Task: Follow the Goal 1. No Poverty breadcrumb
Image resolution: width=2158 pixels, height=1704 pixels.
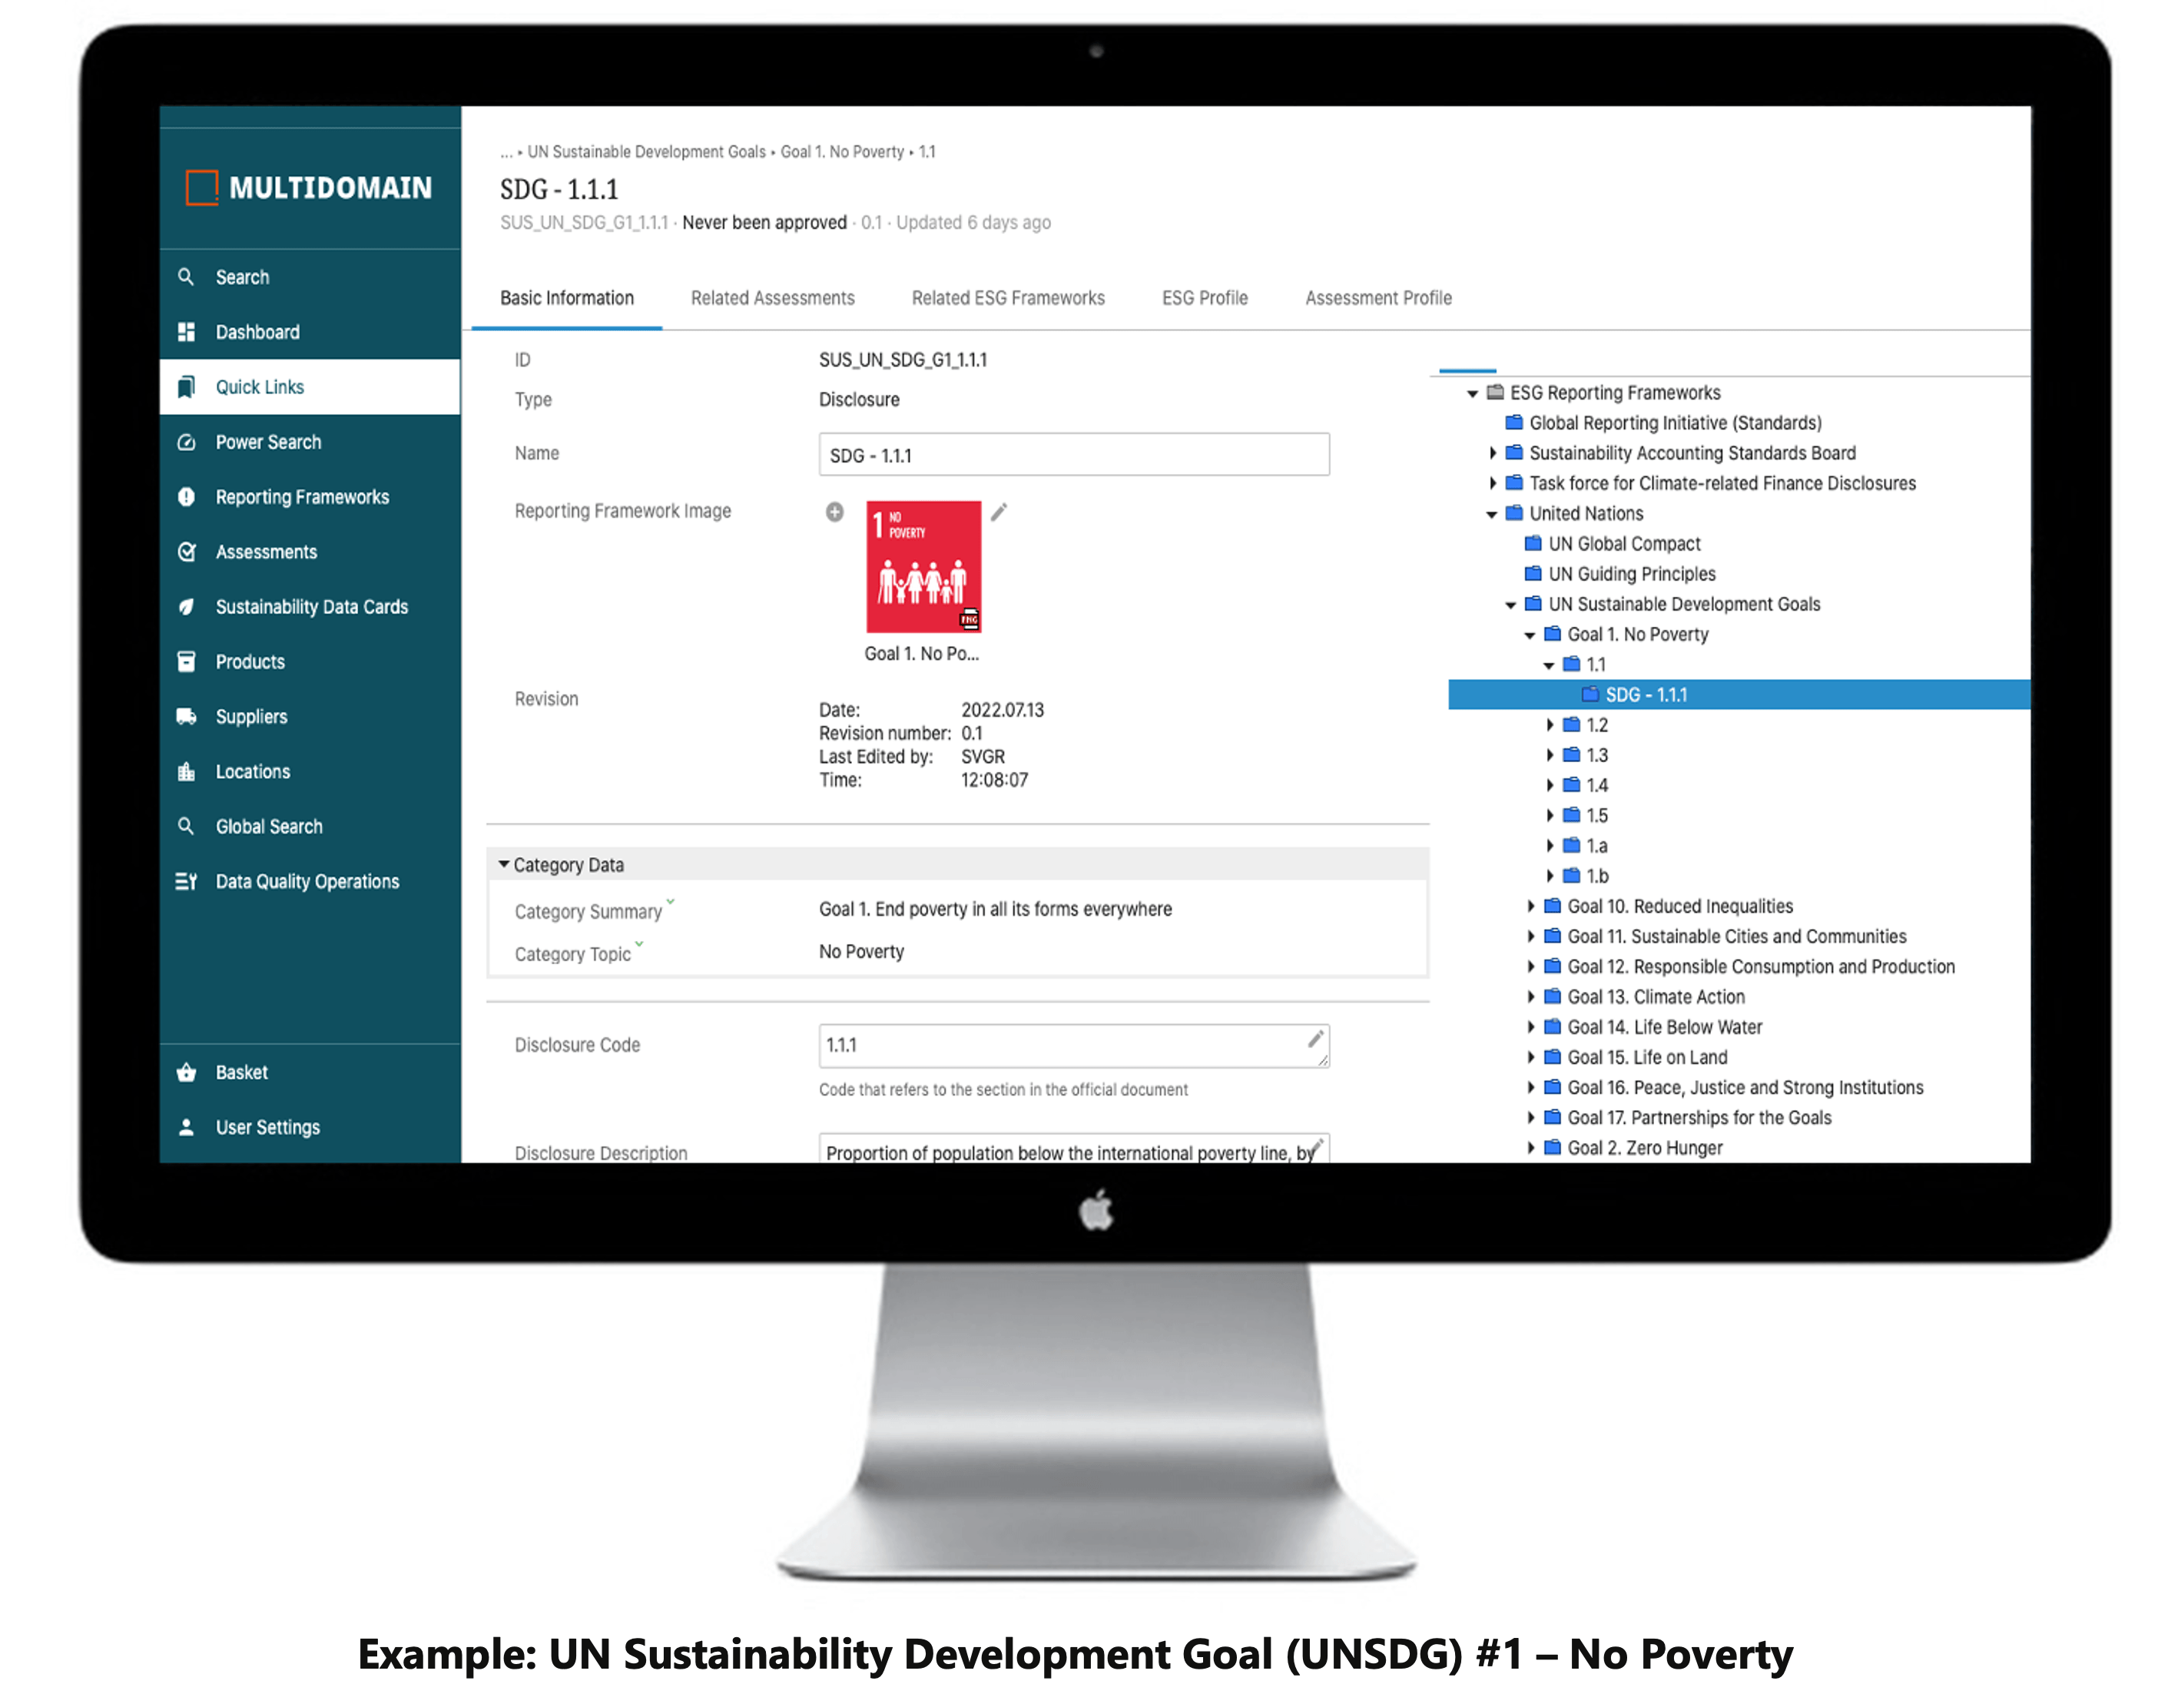Action: [x=842, y=151]
